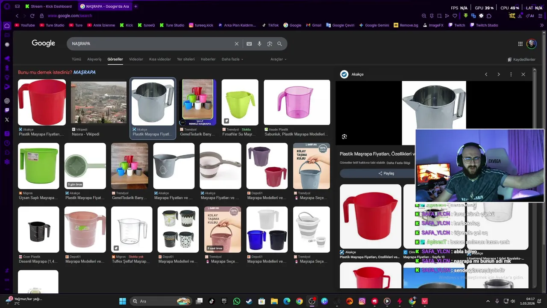Image resolution: width=547 pixels, height=308 pixels.
Task: Select the Videolar search tab
Action: tap(136, 59)
